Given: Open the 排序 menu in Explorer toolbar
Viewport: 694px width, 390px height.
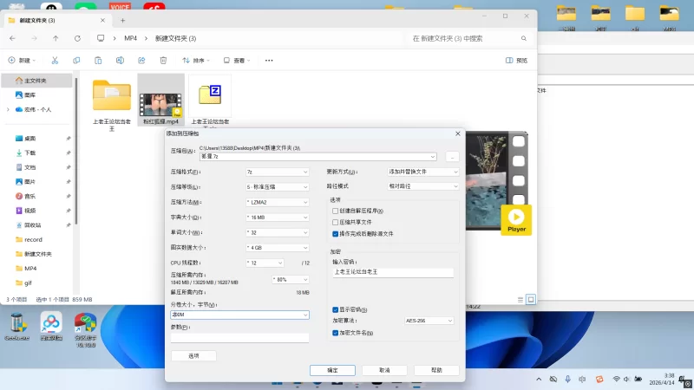Looking at the screenshot, I should pyautogui.click(x=197, y=61).
